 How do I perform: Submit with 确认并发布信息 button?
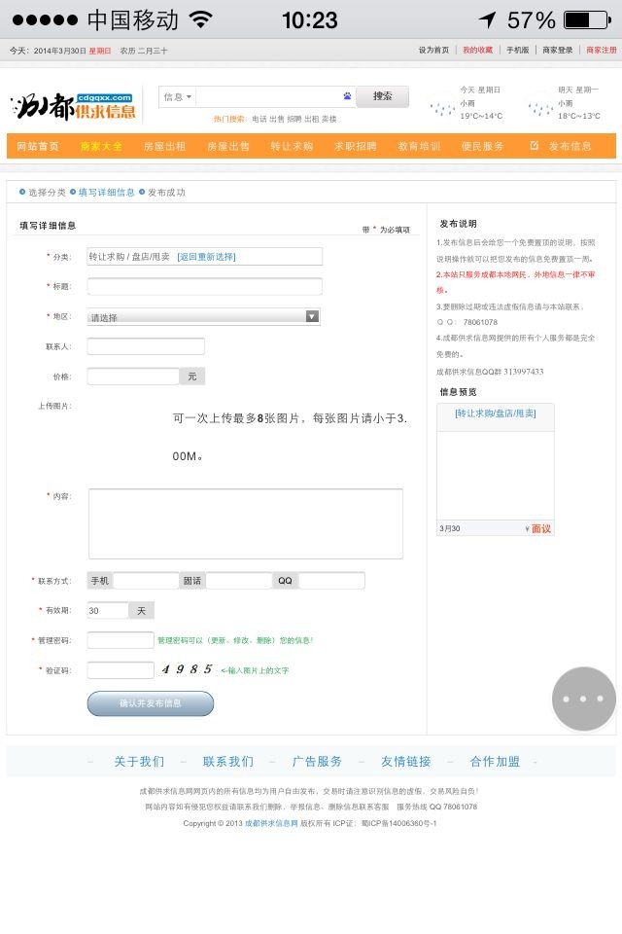tap(151, 702)
